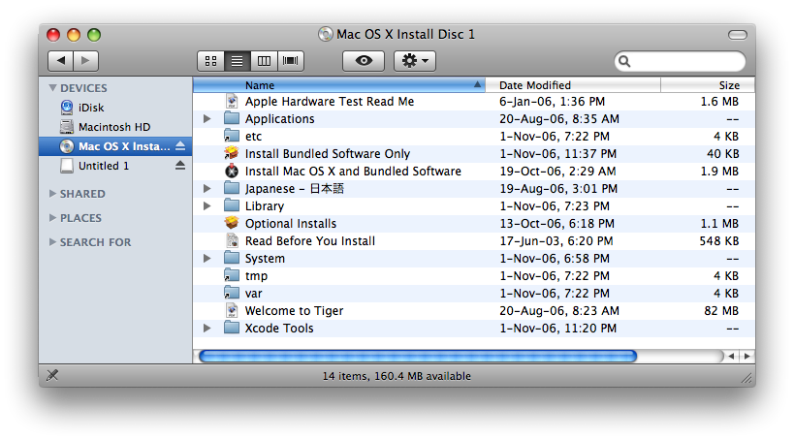This screenshot has width=794, height=440.
Task: Click the Quick Look eye button
Action: [x=364, y=60]
